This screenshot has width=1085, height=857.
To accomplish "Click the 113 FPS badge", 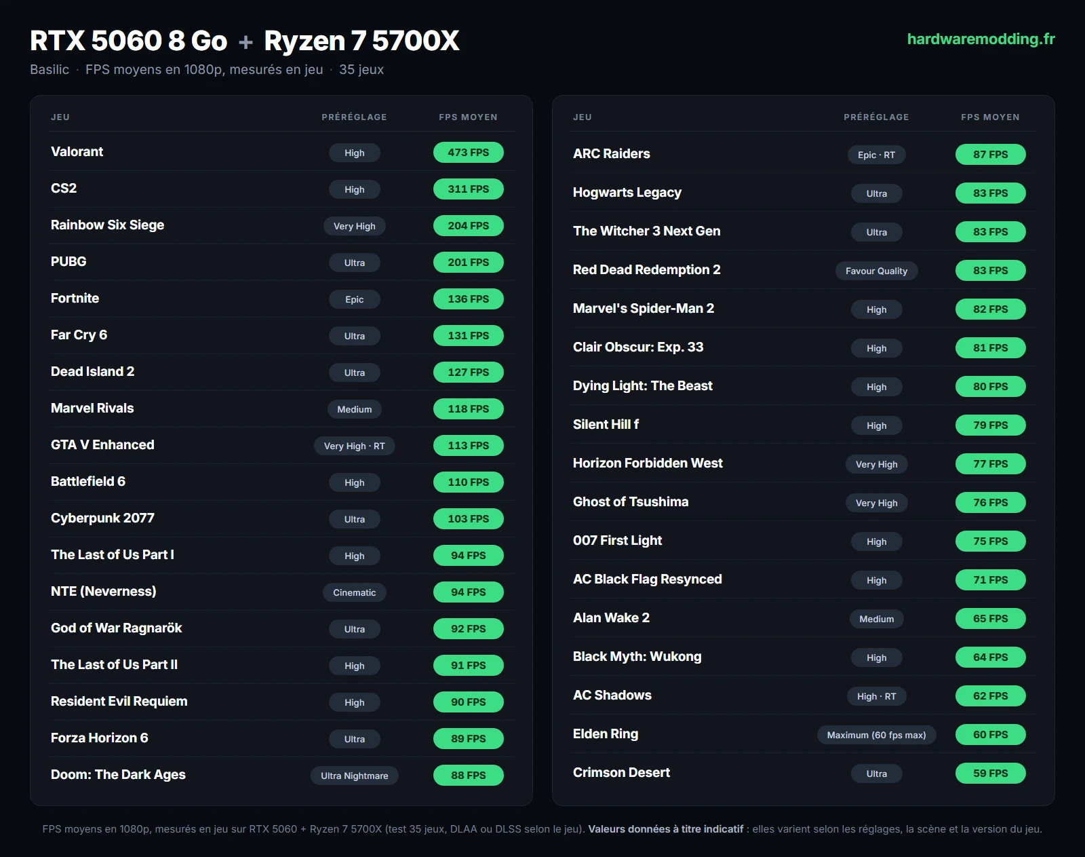I will [x=468, y=446].
